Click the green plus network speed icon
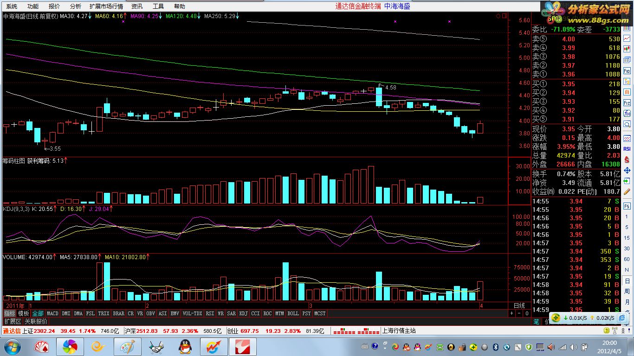This screenshot has height=356, width=634. (556, 318)
